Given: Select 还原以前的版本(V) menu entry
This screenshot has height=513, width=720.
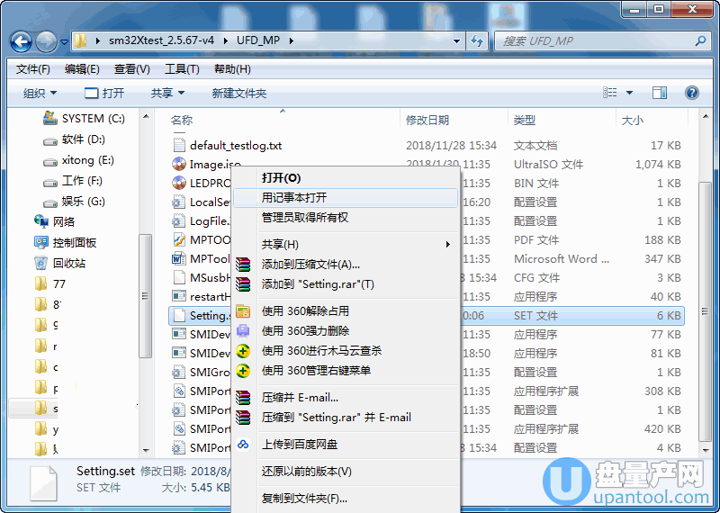Looking at the screenshot, I should click(x=306, y=472).
